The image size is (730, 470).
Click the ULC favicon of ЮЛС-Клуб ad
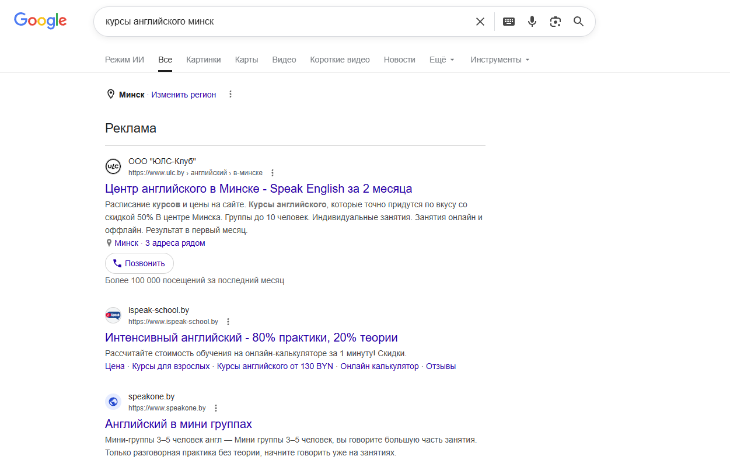click(x=113, y=166)
